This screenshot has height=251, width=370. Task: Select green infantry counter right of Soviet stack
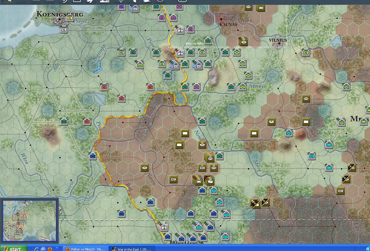(220, 156)
